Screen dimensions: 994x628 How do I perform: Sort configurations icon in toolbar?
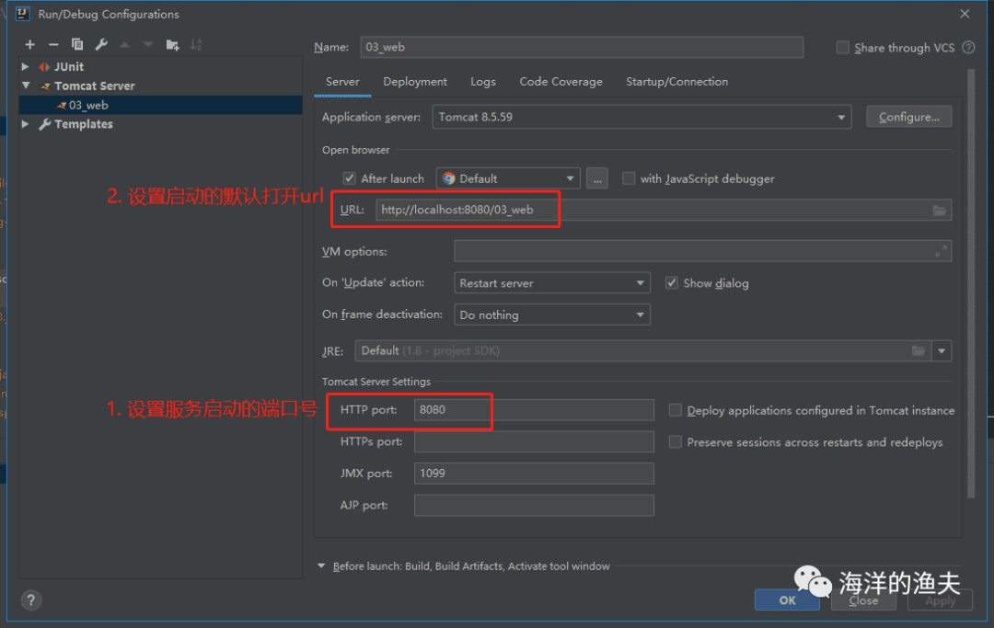coord(196,44)
